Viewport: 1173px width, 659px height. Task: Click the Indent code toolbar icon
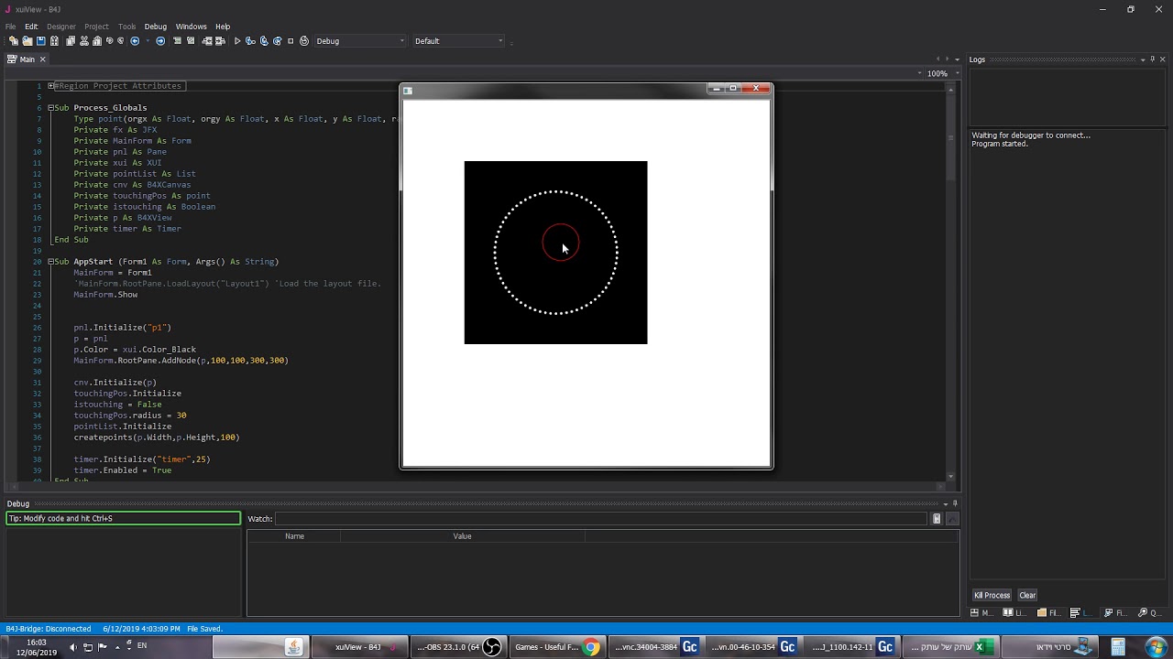pos(220,41)
